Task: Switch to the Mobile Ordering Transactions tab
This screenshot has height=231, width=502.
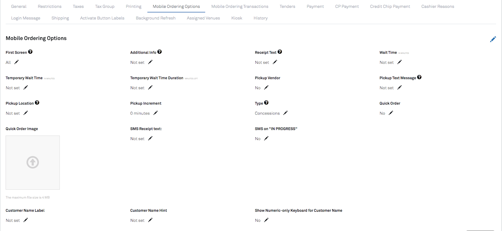Action: tap(240, 6)
